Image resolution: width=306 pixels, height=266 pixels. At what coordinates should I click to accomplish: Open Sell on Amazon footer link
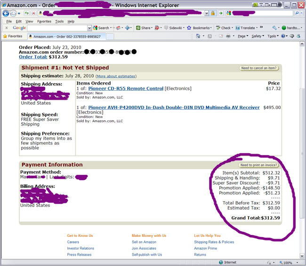[144, 242]
